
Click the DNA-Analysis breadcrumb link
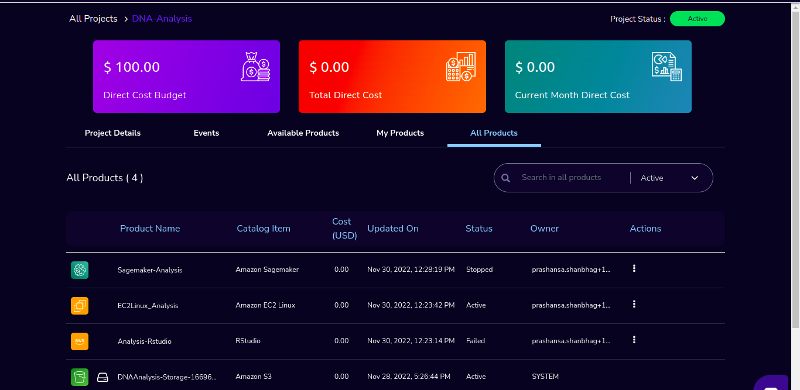click(x=162, y=19)
